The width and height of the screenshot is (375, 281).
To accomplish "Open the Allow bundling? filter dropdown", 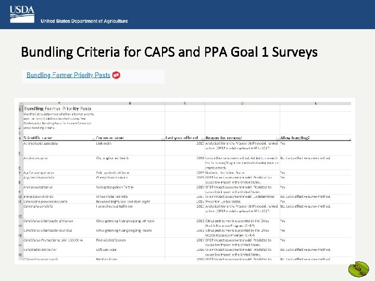I will (x=349, y=138).
